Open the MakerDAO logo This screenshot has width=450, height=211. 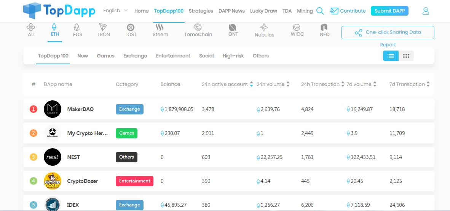[x=53, y=109]
